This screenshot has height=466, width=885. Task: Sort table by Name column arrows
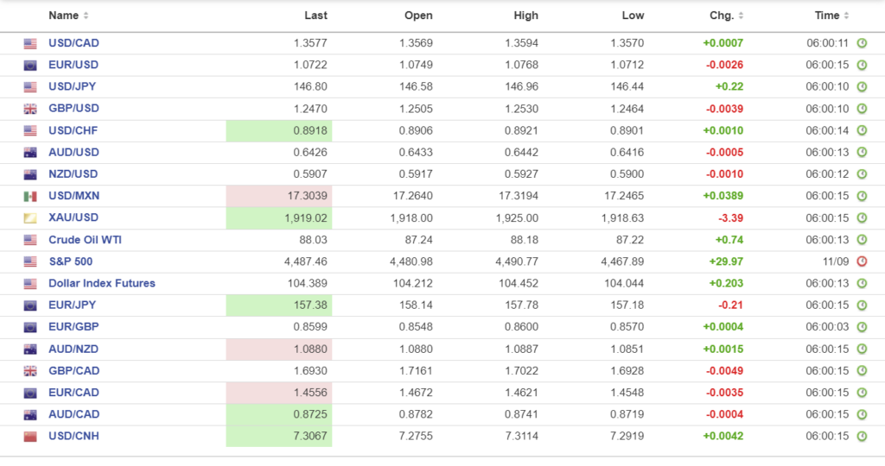(86, 16)
